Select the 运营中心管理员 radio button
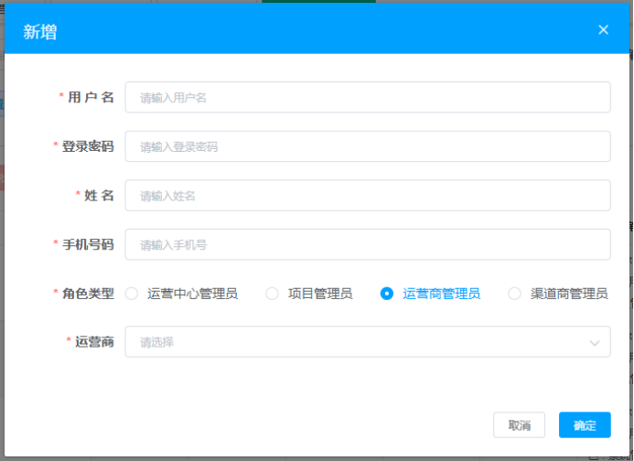634x461 pixels. 132,294
